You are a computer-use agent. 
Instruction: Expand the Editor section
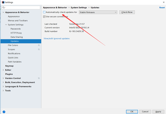click(3, 70)
